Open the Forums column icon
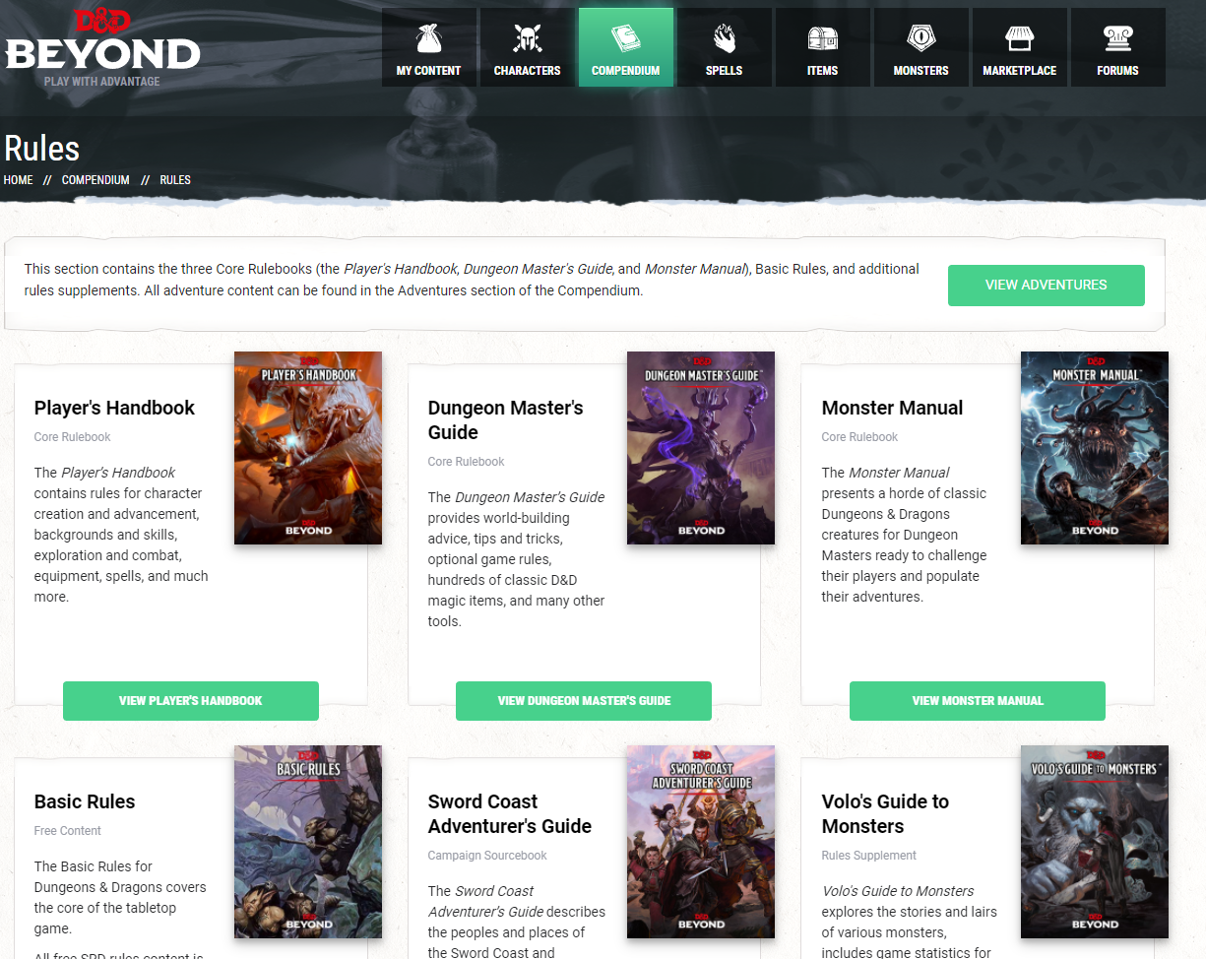The width and height of the screenshot is (1206, 959). point(1117,39)
